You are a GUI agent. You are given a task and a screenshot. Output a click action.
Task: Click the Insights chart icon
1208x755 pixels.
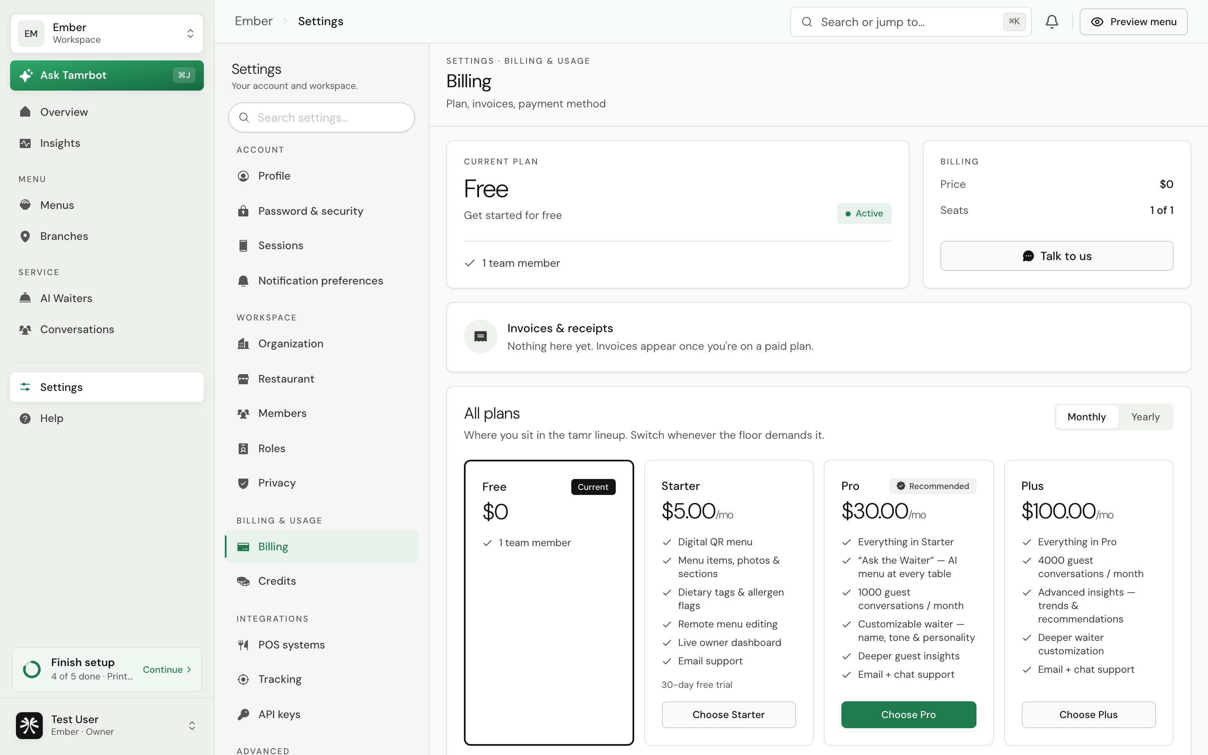(x=25, y=143)
